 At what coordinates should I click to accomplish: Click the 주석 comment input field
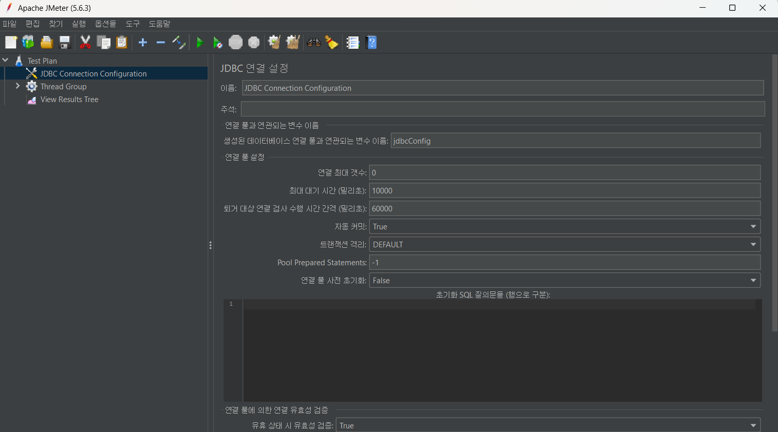(503, 109)
